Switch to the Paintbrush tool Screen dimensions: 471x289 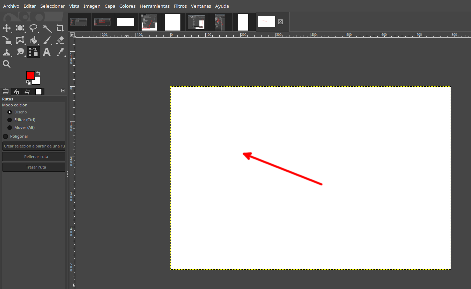point(47,40)
